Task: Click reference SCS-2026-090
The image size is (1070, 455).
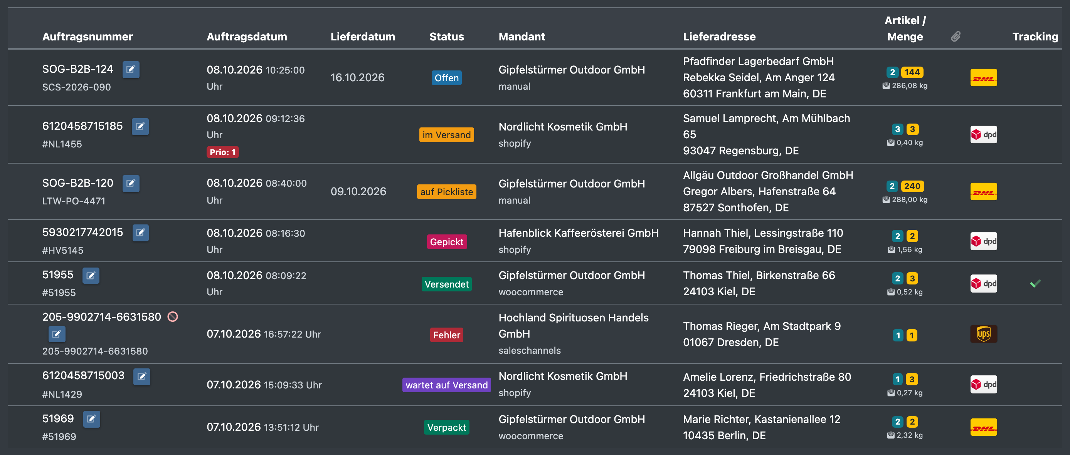Action: [x=76, y=87]
